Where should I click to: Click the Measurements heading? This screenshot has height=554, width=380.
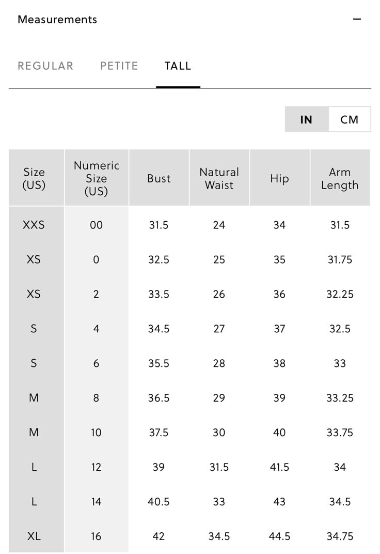click(x=57, y=20)
